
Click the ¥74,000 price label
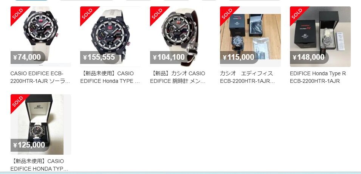click(28, 57)
